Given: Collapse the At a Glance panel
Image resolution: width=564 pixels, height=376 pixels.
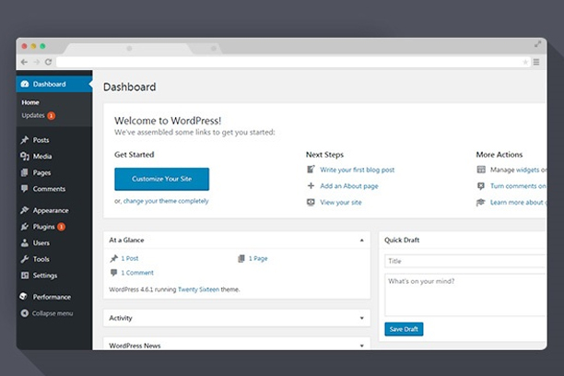Looking at the screenshot, I should [362, 240].
